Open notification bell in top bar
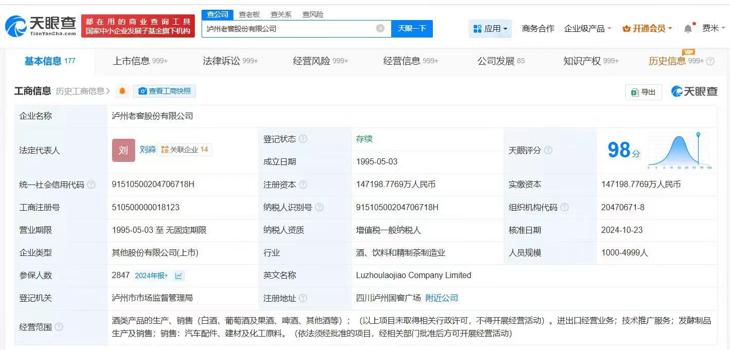The width and height of the screenshot is (730, 350). click(x=688, y=29)
